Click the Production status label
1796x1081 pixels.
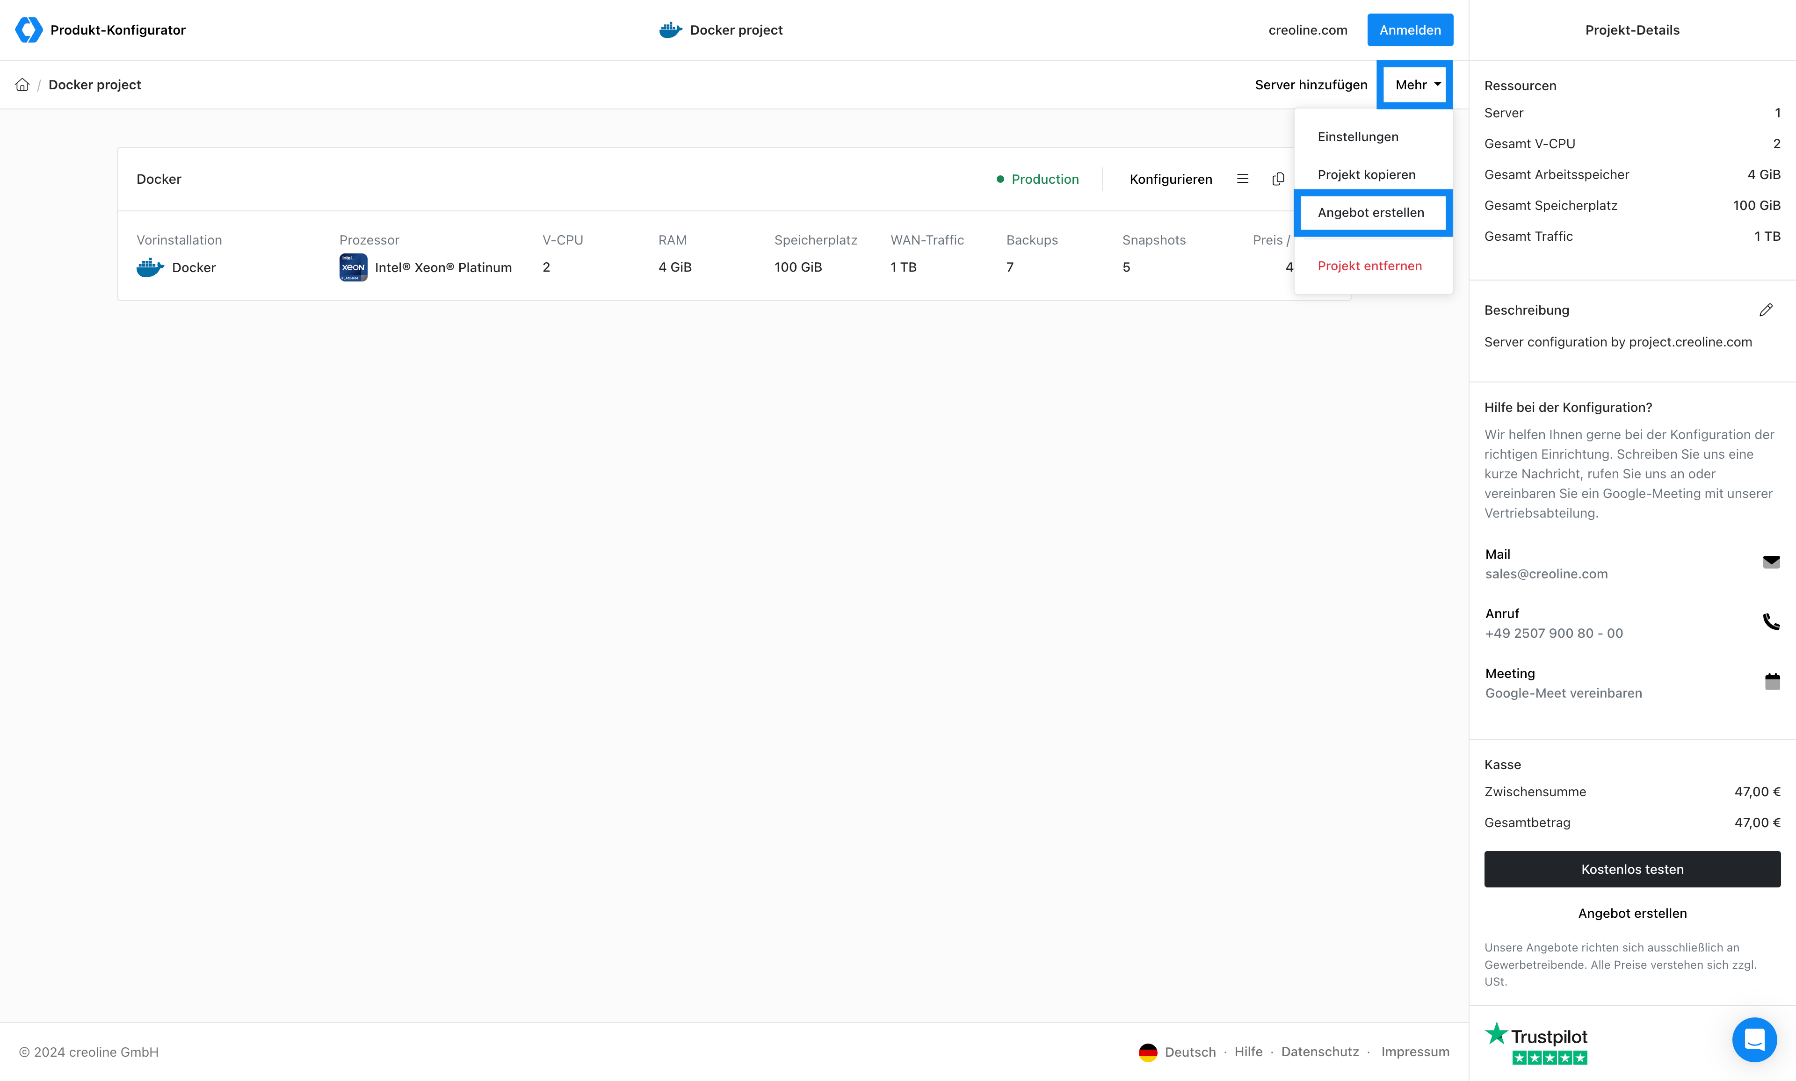tap(1045, 179)
